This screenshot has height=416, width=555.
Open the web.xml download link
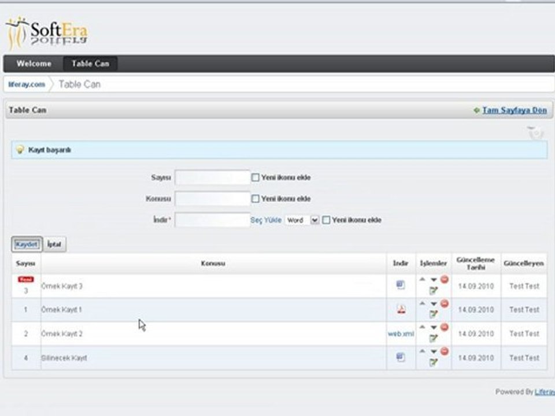point(401,333)
